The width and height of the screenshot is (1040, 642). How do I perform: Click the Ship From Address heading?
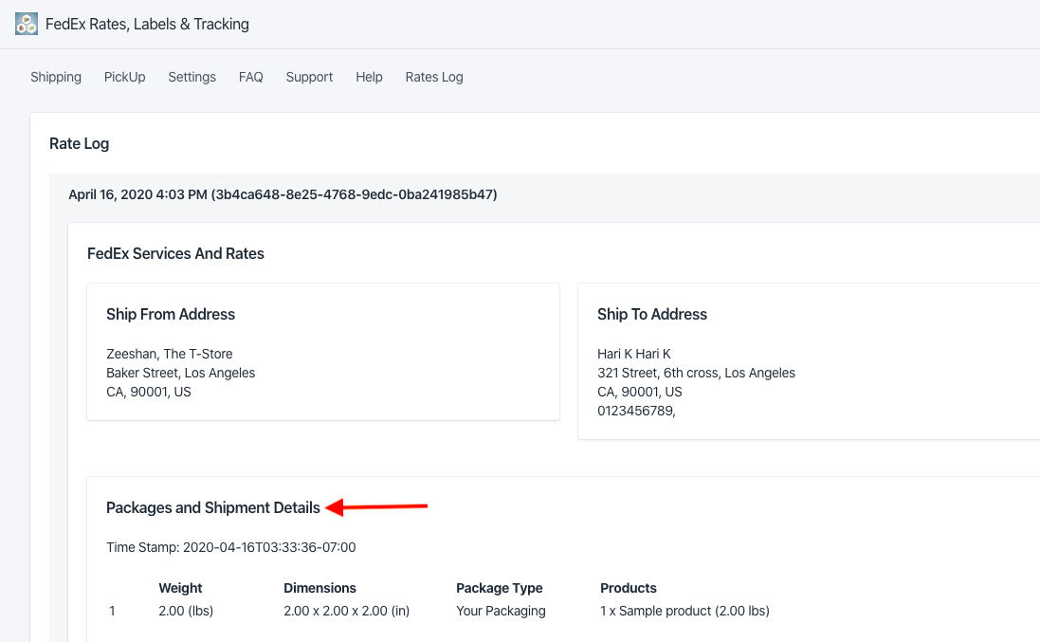[171, 315]
